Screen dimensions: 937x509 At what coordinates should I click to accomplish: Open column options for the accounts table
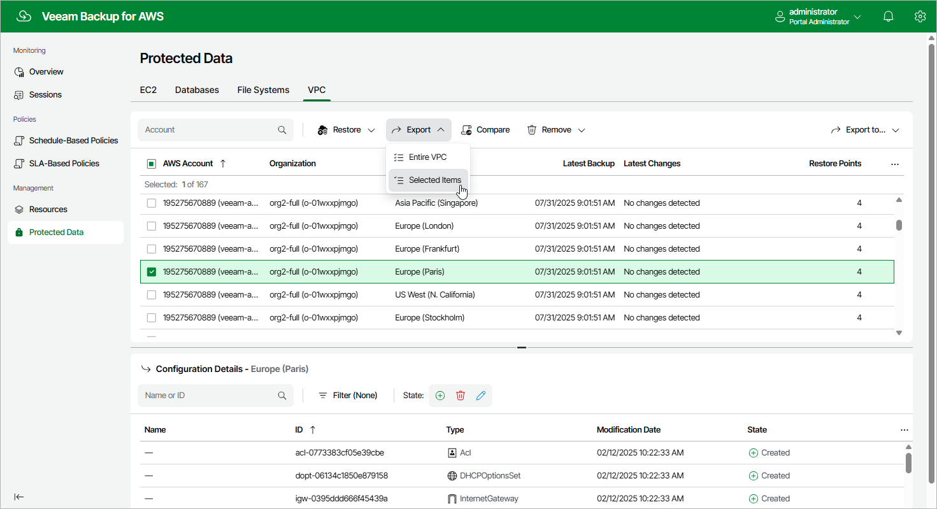pos(895,164)
